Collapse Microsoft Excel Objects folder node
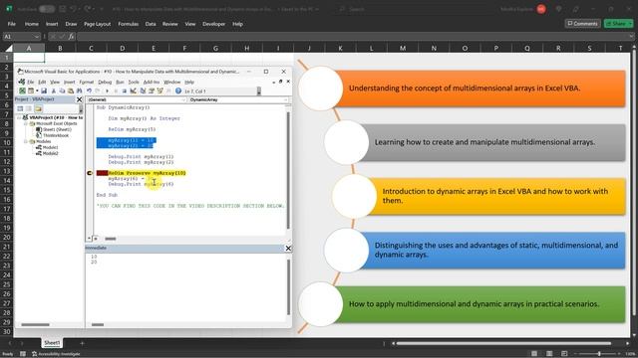638x358 pixels. (x=25, y=123)
